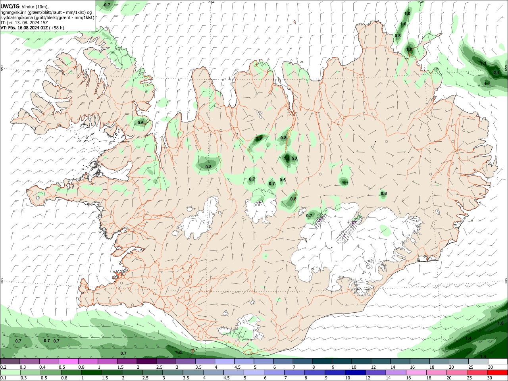Click the bright pink top-row swatch labeled 0.5
Image resolution: width=508 pixels, height=381 pixels.
click(69, 362)
